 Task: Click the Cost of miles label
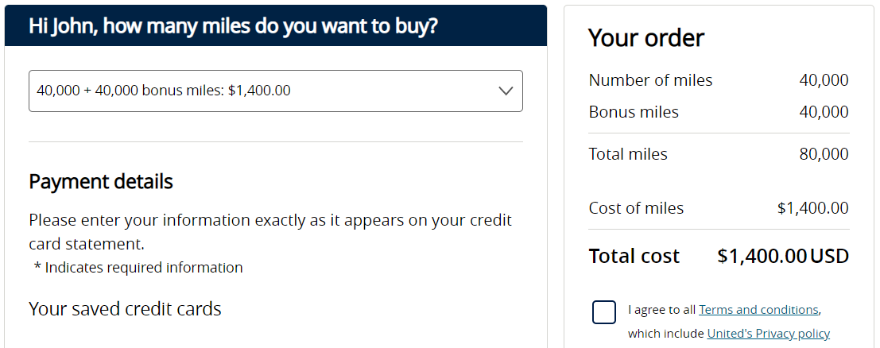(x=636, y=208)
